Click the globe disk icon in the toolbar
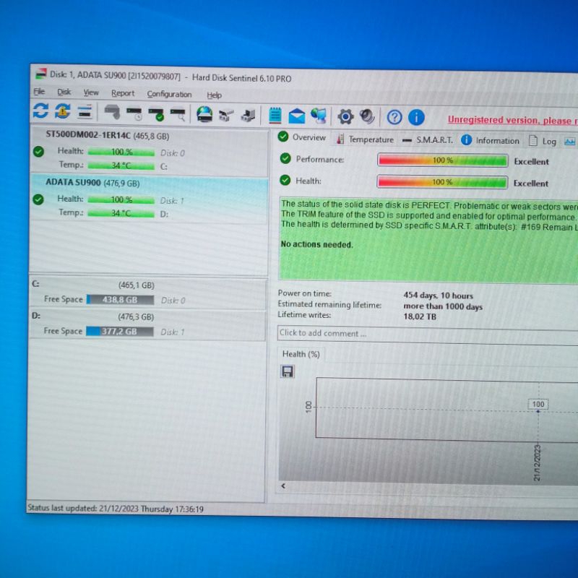 click(x=207, y=114)
